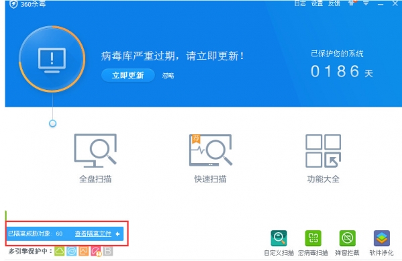
Task: Start a full disk scan (全盘扫描)
Action: [x=95, y=158]
